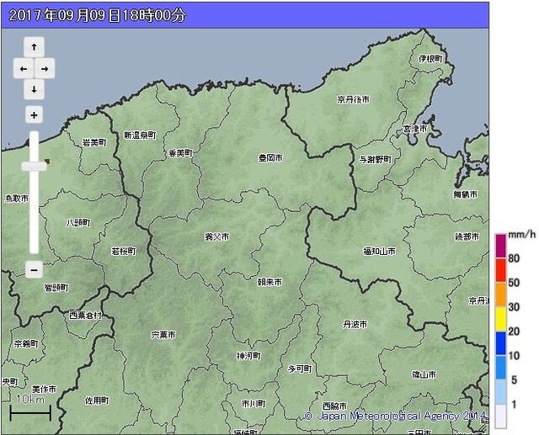
Task: Click the 八頭町 map label
Action: tap(78, 223)
